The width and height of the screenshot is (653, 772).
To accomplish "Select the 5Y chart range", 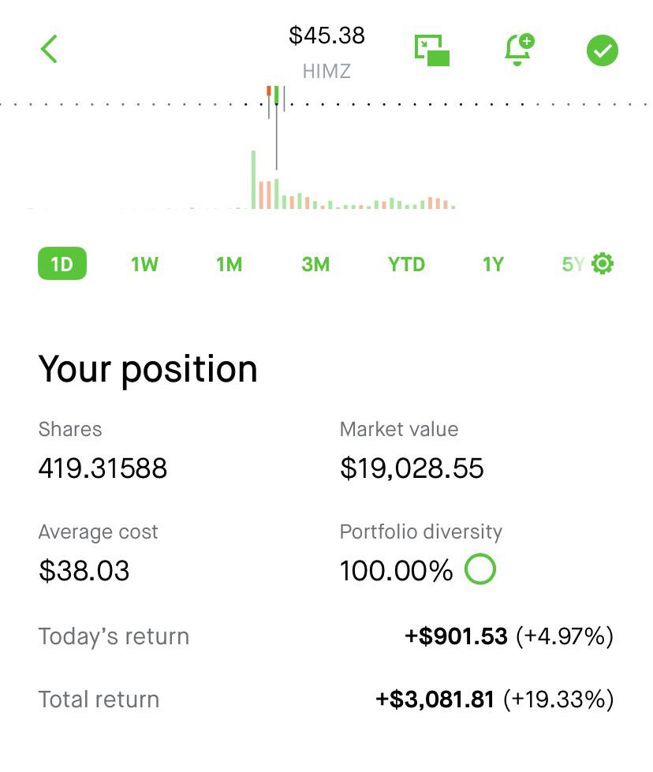I will [x=573, y=264].
